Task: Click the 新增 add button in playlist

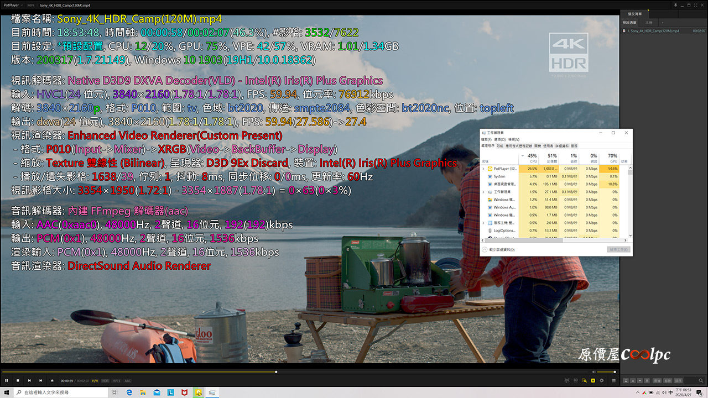Action: [657, 380]
